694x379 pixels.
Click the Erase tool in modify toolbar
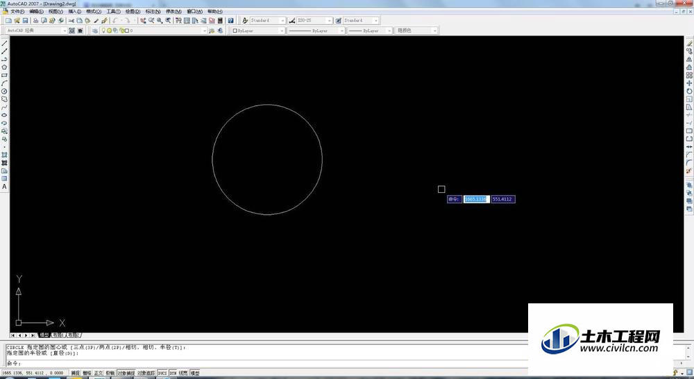click(x=689, y=44)
